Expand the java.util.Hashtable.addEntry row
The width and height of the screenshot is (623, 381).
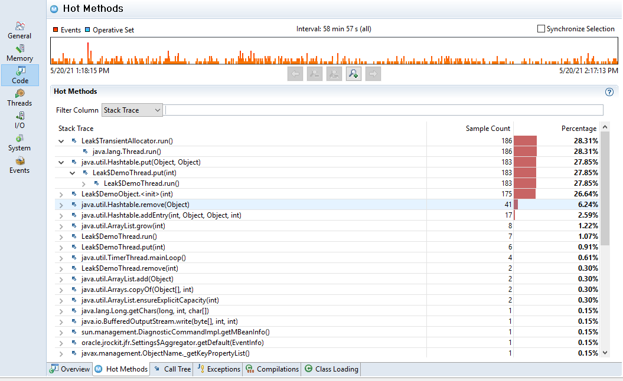click(61, 215)
